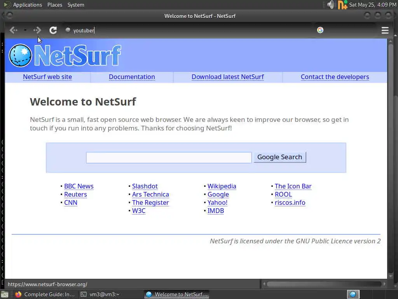Viewport: 398px width, 299px height.
Task: Open the Places menu
Action: [54, 5]
